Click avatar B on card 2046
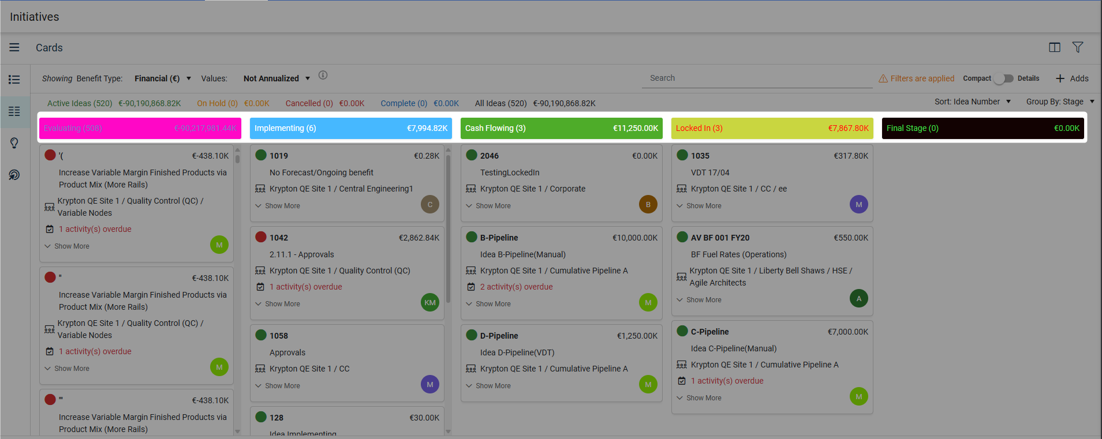Image resolution: width=1102 pixels, height=439 pixels. point(648,204)
